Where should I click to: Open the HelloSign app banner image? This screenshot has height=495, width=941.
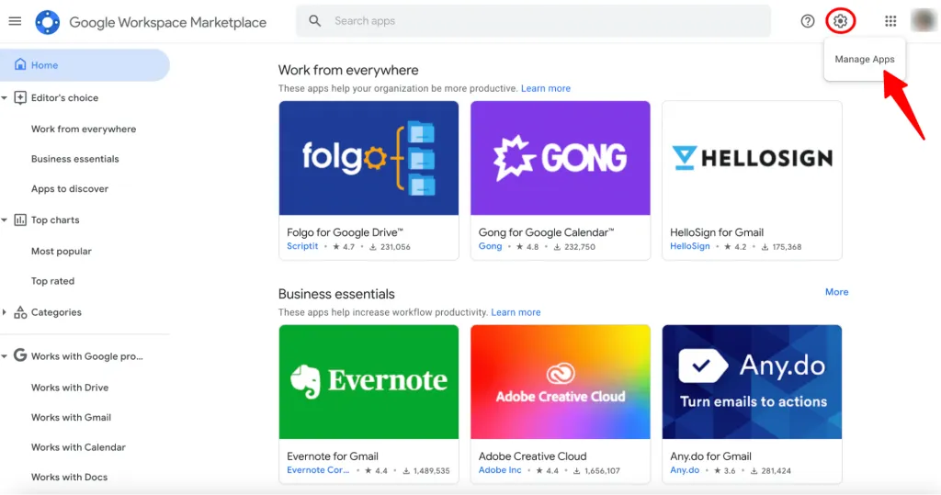coord(752,158)
